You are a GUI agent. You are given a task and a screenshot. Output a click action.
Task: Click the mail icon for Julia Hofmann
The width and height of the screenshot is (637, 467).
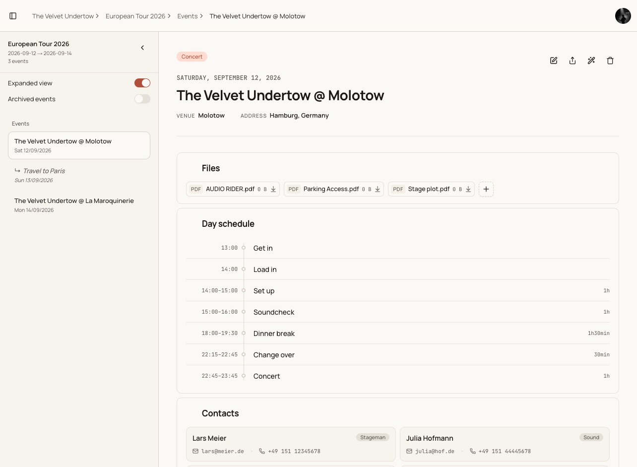[x=409, y=452]
